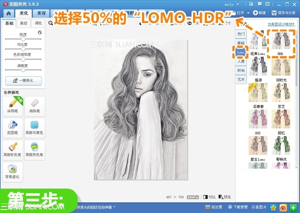This screenshot has height=213, width=300.
Task: Open 批处理 batch processing
Action: click(x=213, y=207)
